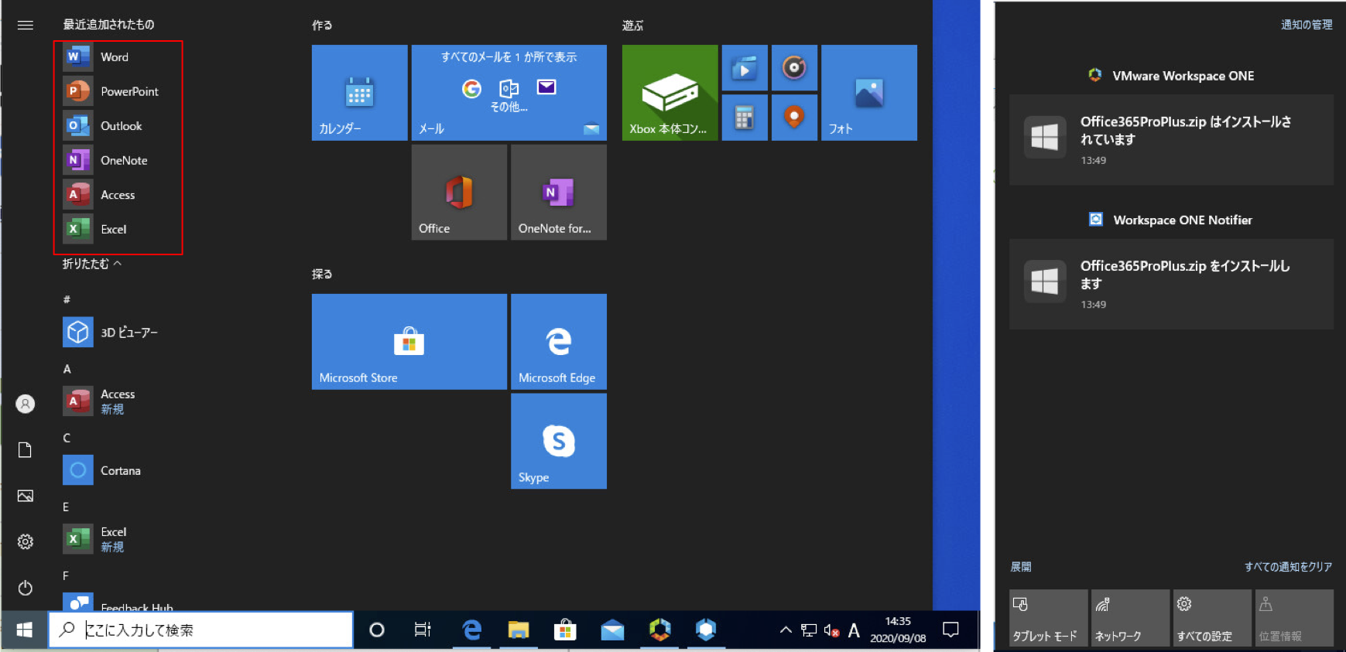Viewport: 1346px width, 652px height.
Task: Click 通知の管理 link in notification panel
Action: pos(1307,25)
